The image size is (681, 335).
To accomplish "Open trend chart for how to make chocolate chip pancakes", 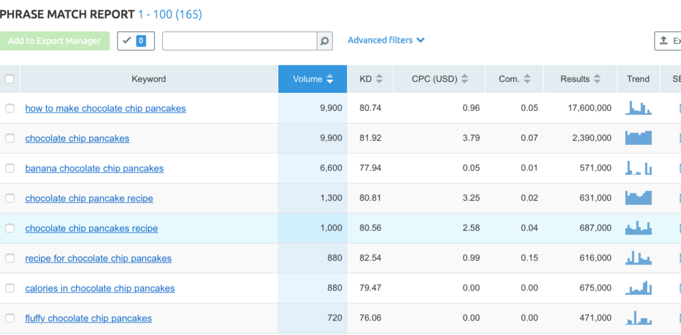I will click(x=638, y=108).
